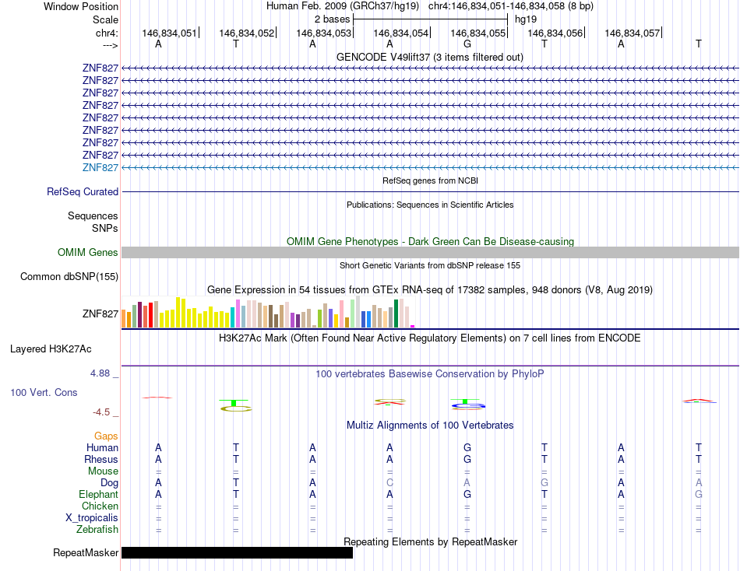Click reference base G in the ruler sequence row
The image size is (740, 571).
pos(467,44)
